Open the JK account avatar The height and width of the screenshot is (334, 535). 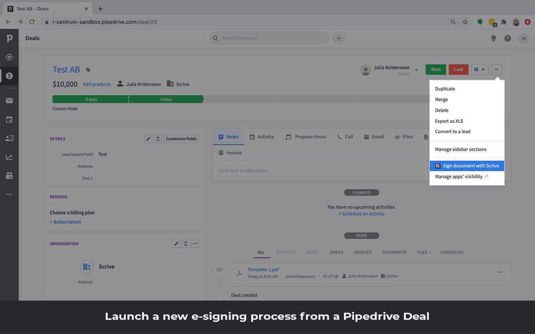click(524, 38)
